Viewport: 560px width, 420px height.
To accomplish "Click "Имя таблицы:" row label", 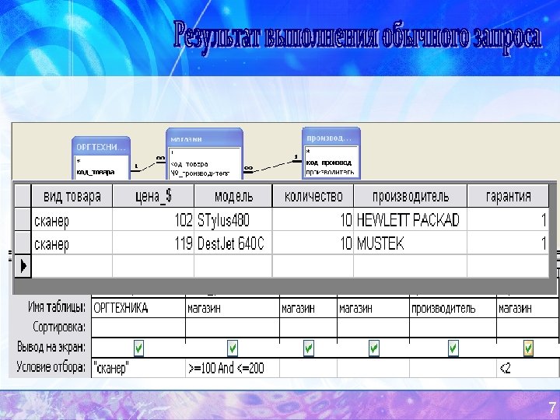I will click(x=57, y=306).
